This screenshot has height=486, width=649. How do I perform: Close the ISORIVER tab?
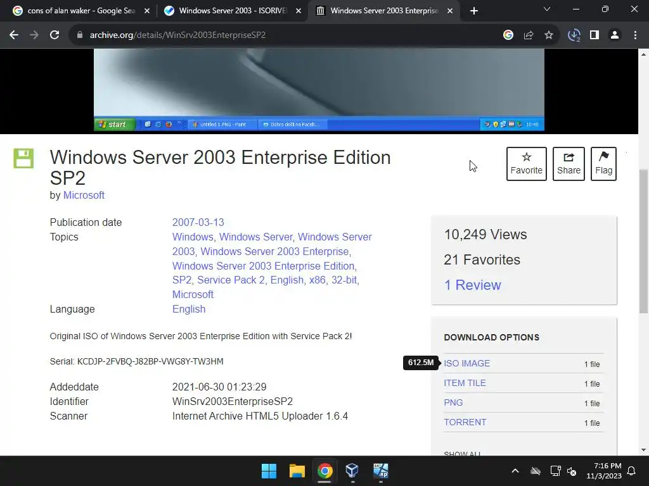(299, 11)
